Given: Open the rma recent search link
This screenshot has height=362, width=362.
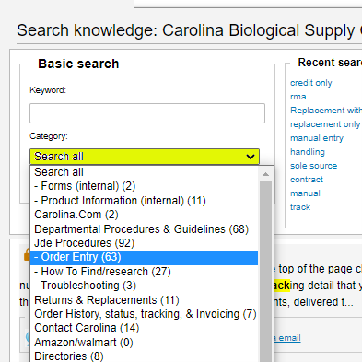Looking at the screenshot, I should click(x=298, y=97).
